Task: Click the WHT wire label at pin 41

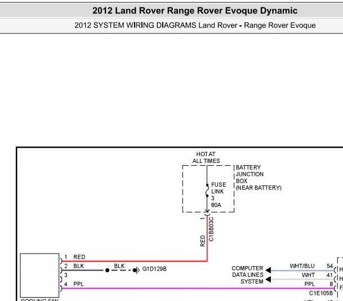Action: 308,275
